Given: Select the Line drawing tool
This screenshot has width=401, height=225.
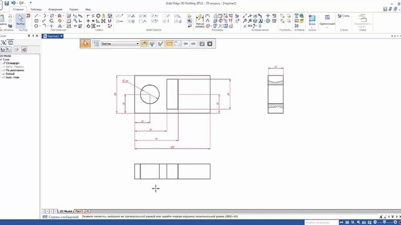Looking at the screenshot, I should point(36,16).
